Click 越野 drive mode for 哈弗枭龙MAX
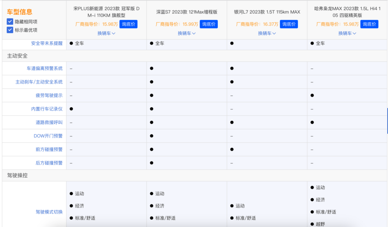 [x=318, y=224]
